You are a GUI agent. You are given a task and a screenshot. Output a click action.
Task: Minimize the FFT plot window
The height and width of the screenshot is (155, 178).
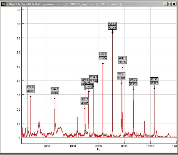pyautogui.click(x=165, y=4)
